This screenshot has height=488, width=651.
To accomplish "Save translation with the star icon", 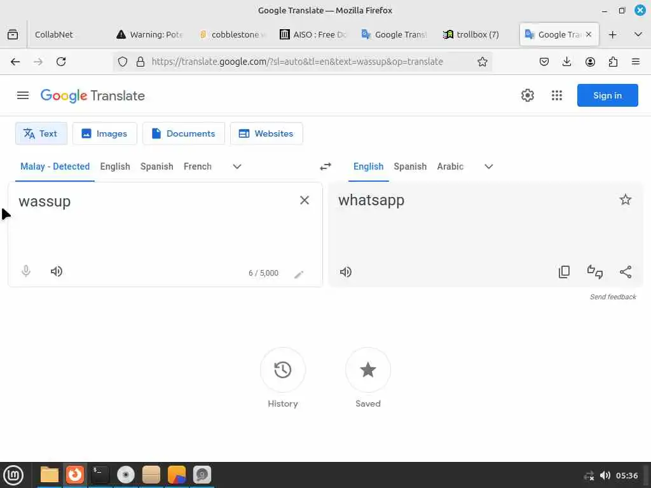I will [626, 200].
